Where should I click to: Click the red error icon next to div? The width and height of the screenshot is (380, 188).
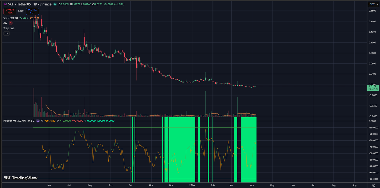pyautogui.click(x=11, y=23)
